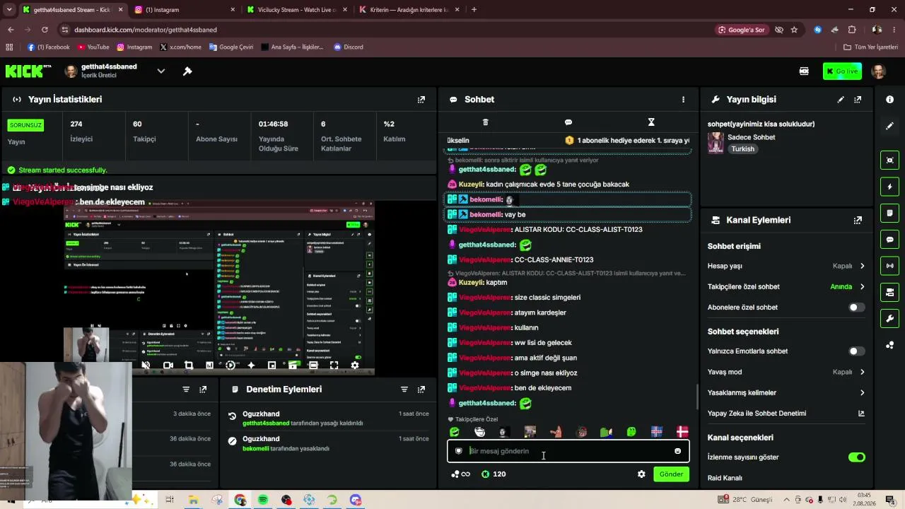Screen dimensions: 905x509
Task: Pop out the Yayın İstatistikleri panel
Action: [x=421, y=100]
